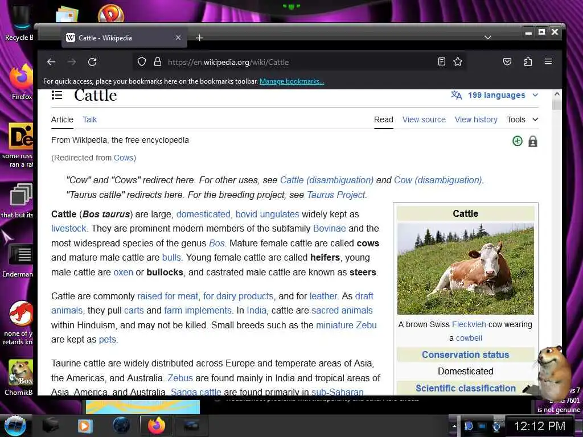This screenshot has width=583, height=437.
Task: Open the leather link
Action: [x=323, y=296]
